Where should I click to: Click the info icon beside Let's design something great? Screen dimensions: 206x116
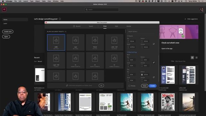(x=60, y=19)
